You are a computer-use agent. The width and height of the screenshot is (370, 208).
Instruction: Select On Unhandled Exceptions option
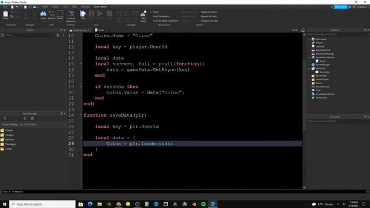click(165, 21)
